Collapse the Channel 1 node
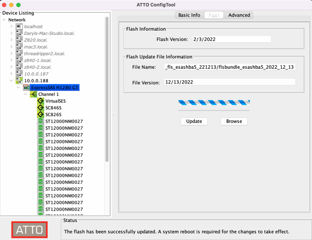This screenshot has height=240, width=312. pyautogui.click(x=25, y=94)
